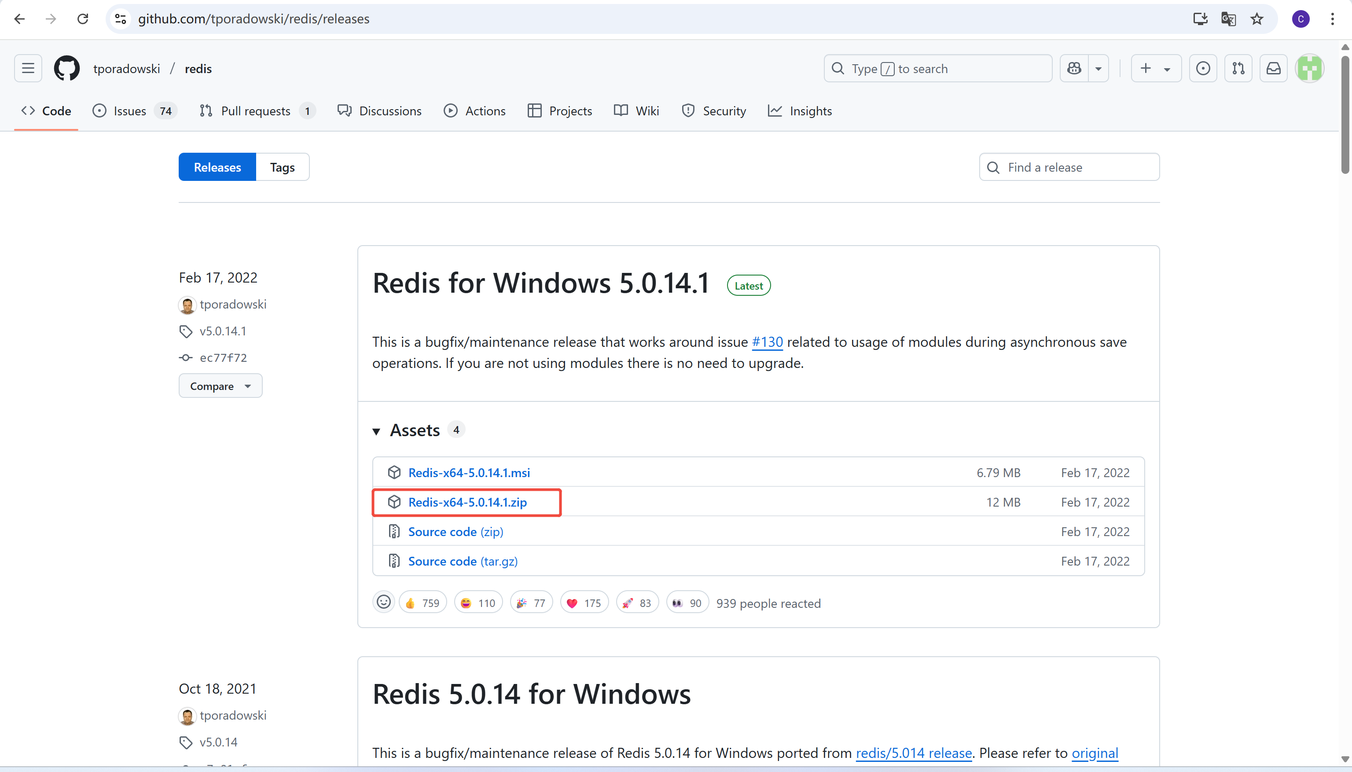Screen dimensions: 1352x772
Task: Click rocket reaction 83
Action: 637,603
